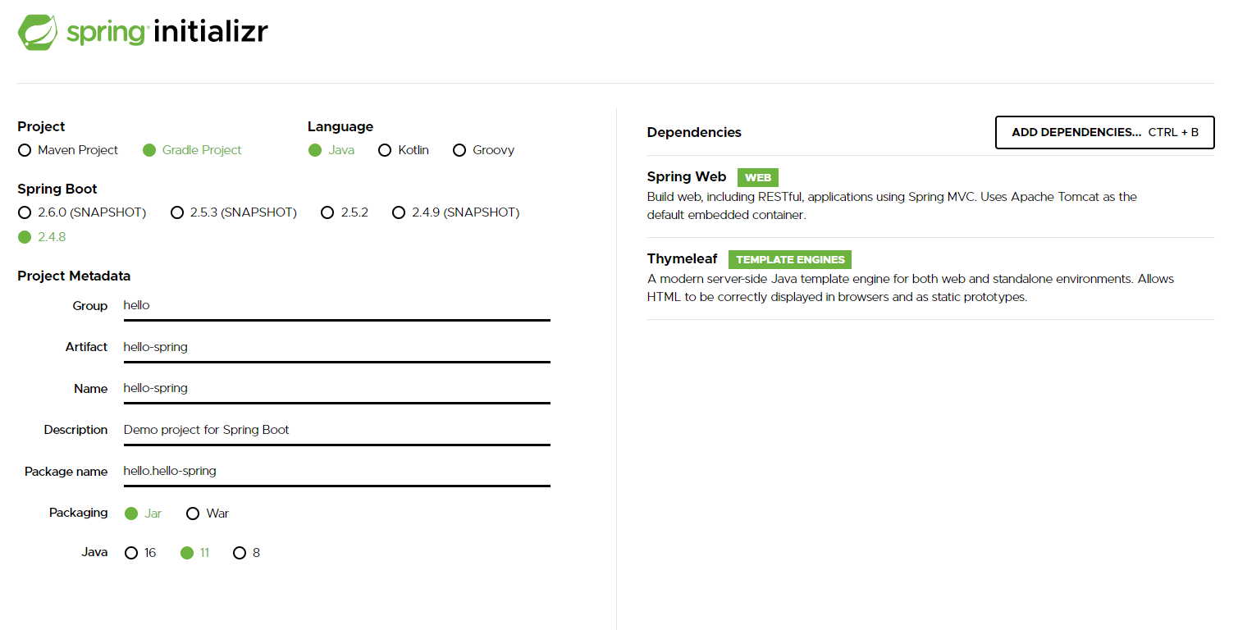
Task: Click the Spring Boot section heading
Action: click(57, 189)
